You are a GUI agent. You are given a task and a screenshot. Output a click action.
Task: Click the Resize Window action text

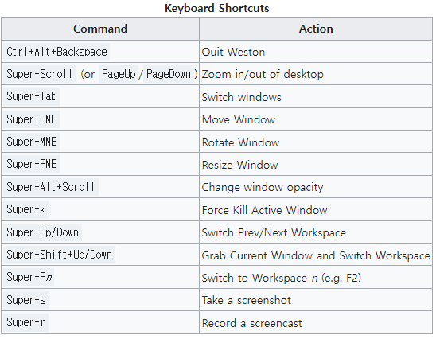click(239, 165)
